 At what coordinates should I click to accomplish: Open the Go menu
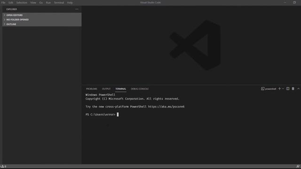coord(41,2)
